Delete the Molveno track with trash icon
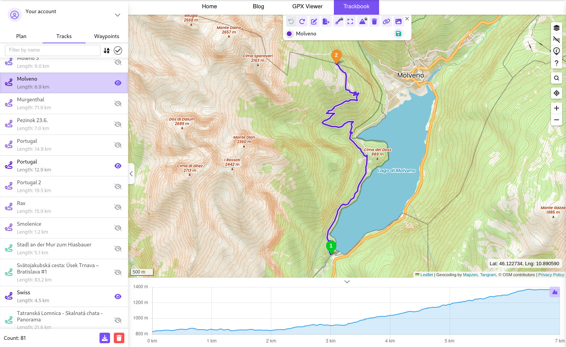 click(x=374, y=22)
